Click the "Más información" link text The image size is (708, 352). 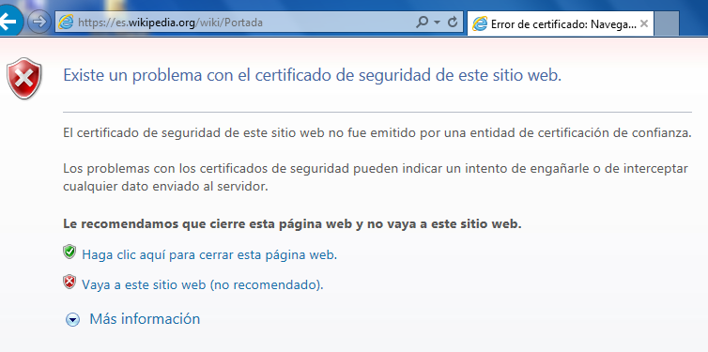click(145, 318)
